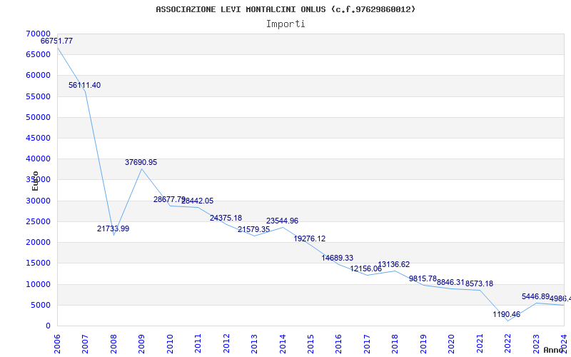Click the 5000 y-axis tick label
571x357 pixels.
41,306
